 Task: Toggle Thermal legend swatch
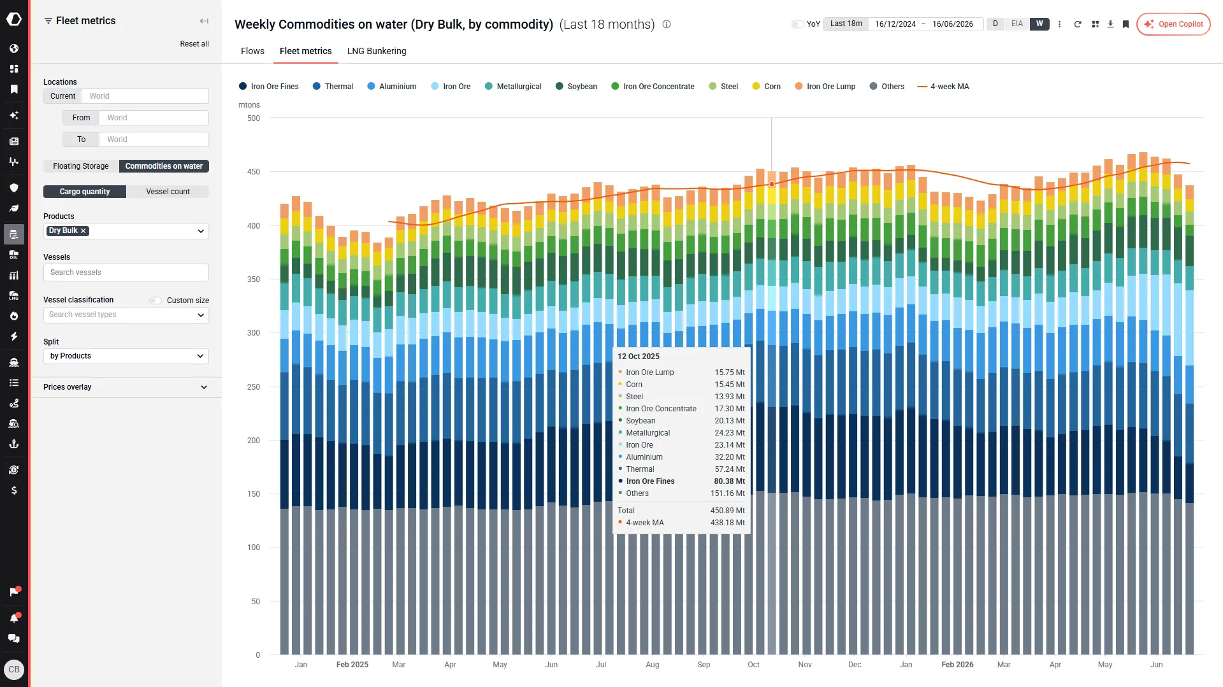[317, 87]
